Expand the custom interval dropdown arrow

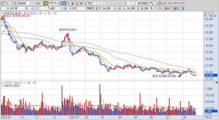pyautogui.click(x=133, y=3)
